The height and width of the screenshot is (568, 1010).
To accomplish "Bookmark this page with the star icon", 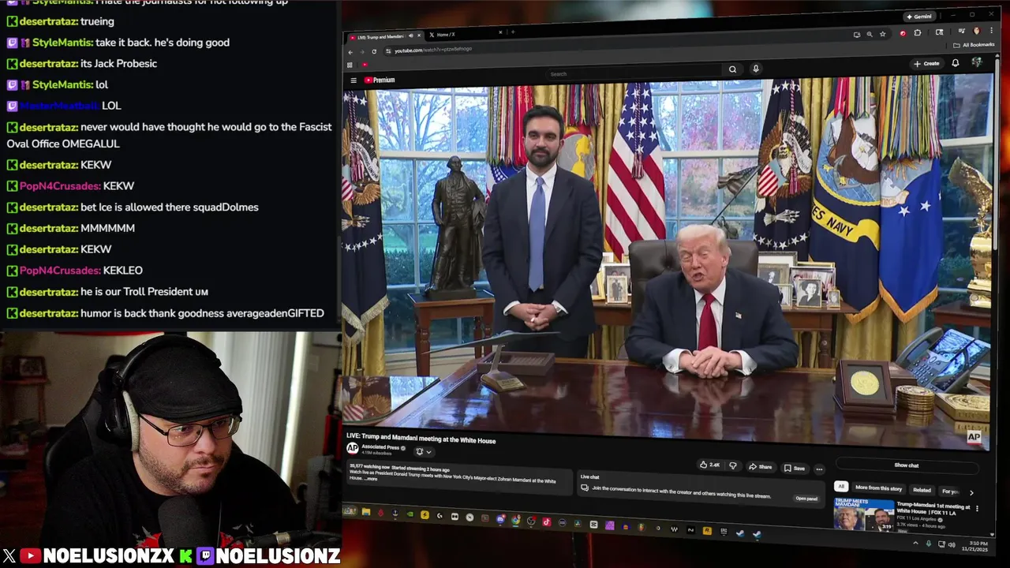I will tap(883, 34).
